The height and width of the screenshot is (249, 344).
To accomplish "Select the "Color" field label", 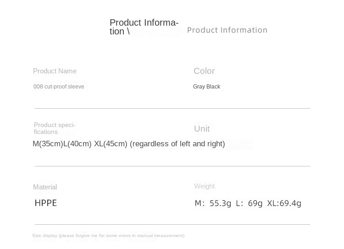I will tap(204, 71).
